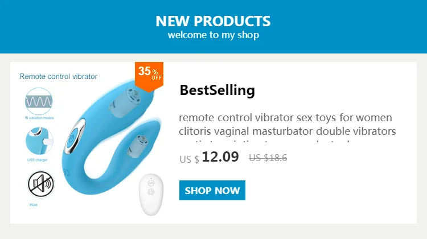Viewport: 427px width, 239px height.
Task: Click the USB charger feature icon
Action: pos(39,141)
